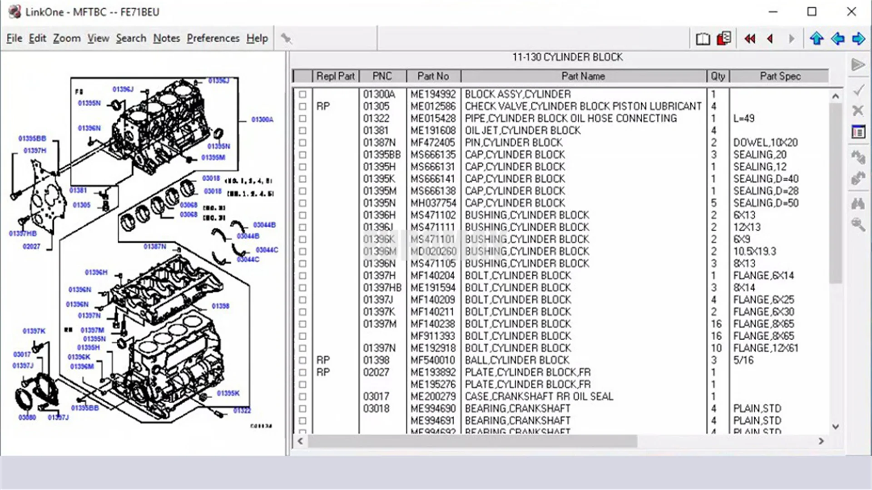Click the binoculars search icon in sidebar

[x=857, y=204]
